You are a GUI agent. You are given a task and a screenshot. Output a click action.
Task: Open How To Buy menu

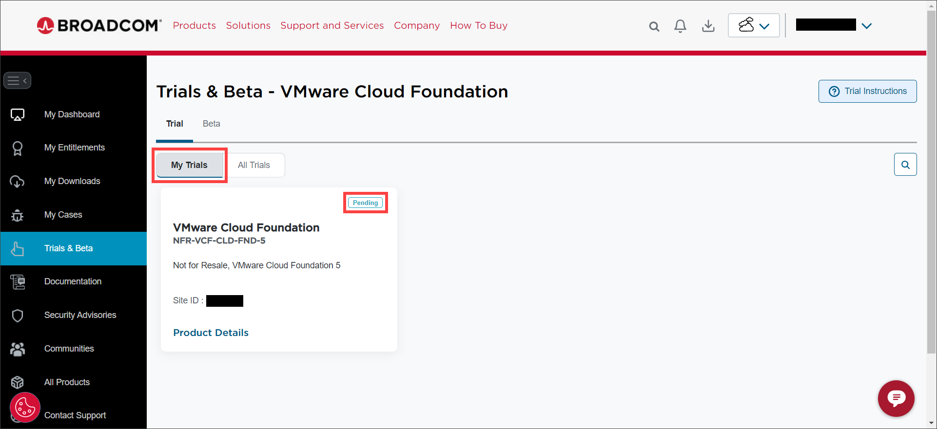[479, 25]
